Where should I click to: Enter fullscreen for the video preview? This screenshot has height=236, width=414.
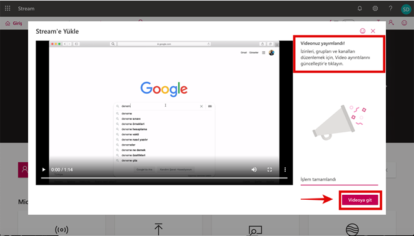[270, 170]
